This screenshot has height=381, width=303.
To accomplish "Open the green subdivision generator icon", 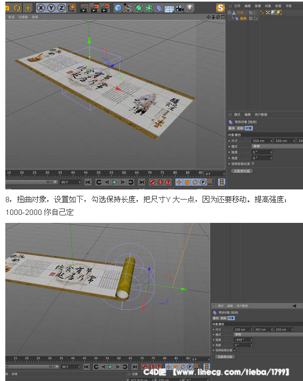I will pos(139,8).
